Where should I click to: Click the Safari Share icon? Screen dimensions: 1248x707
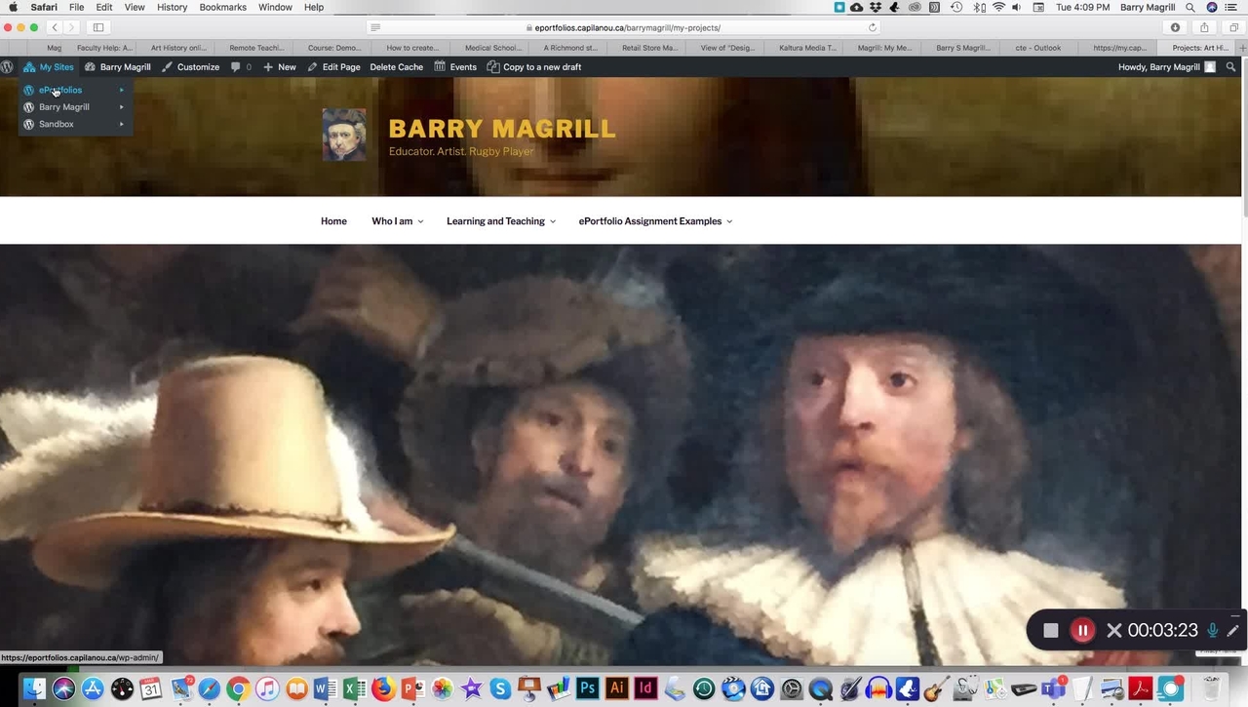(x=1204, y=27)
